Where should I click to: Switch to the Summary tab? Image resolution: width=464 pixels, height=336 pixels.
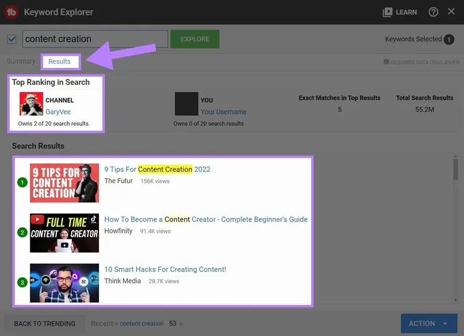point(21,61)
